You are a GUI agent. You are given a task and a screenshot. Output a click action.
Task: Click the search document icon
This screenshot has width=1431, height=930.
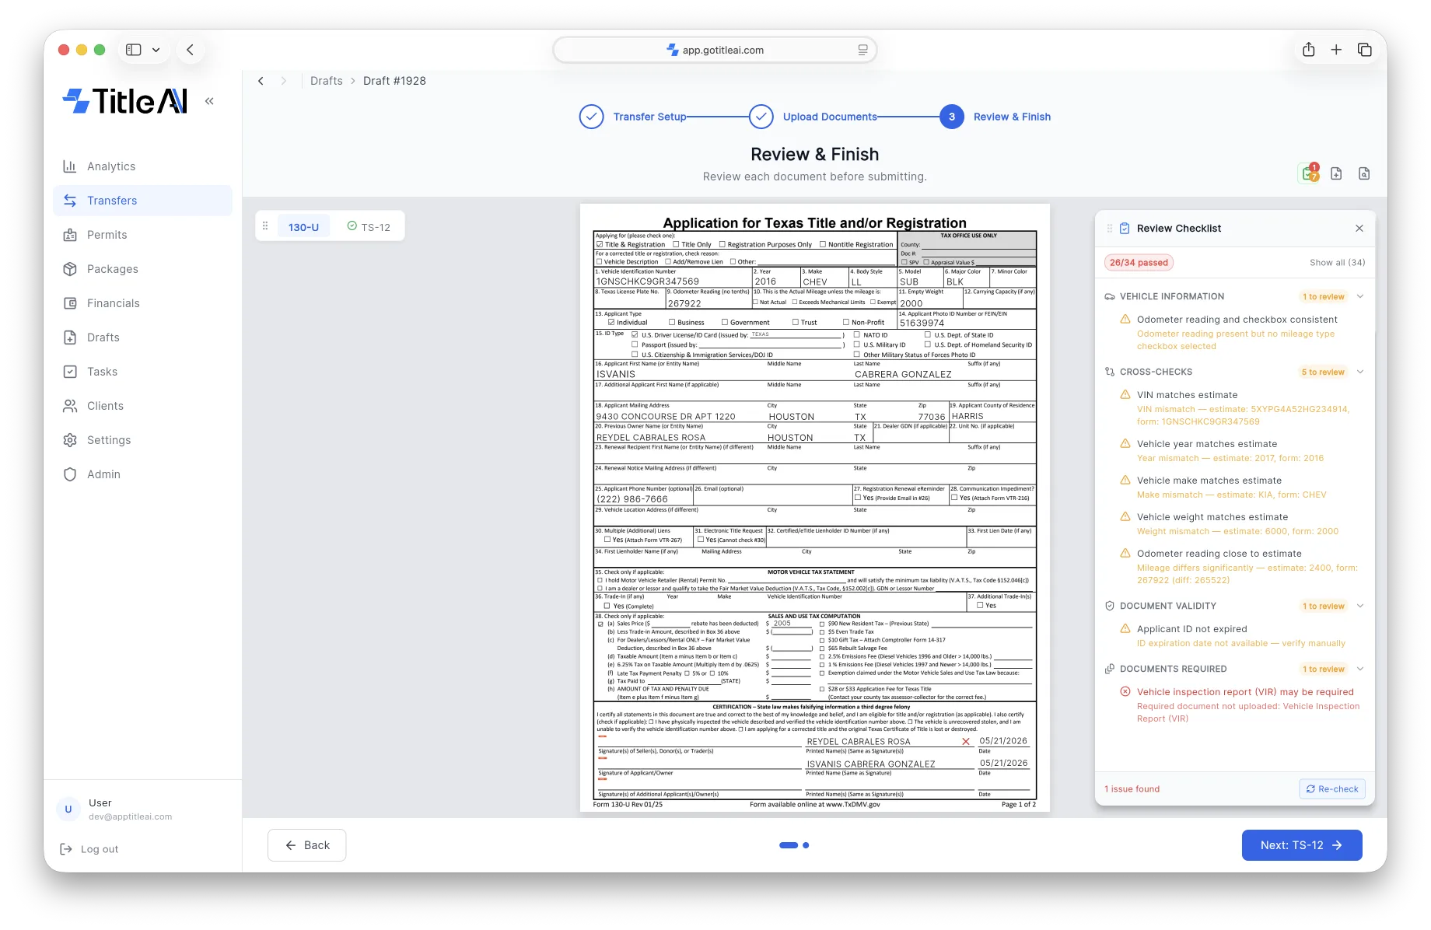[1364, 173]
